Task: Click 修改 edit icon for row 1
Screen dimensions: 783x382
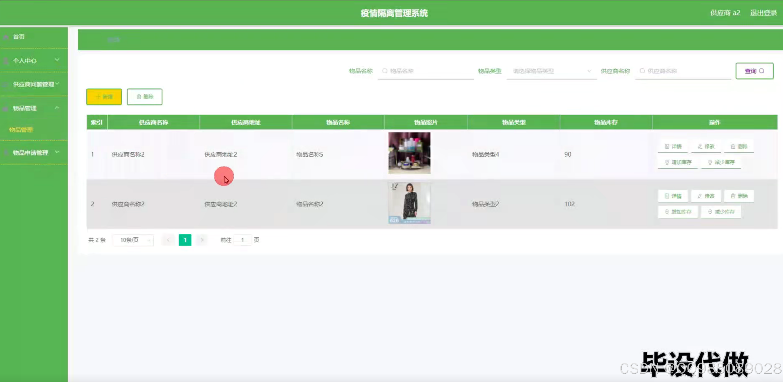Action: point(706,147)
